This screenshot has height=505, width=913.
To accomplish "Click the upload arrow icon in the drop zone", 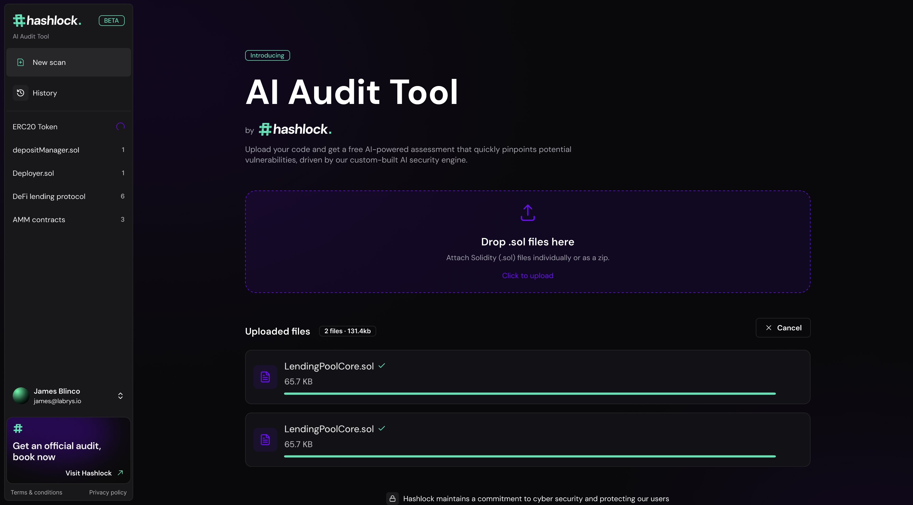I will click(x=528, y=213).
